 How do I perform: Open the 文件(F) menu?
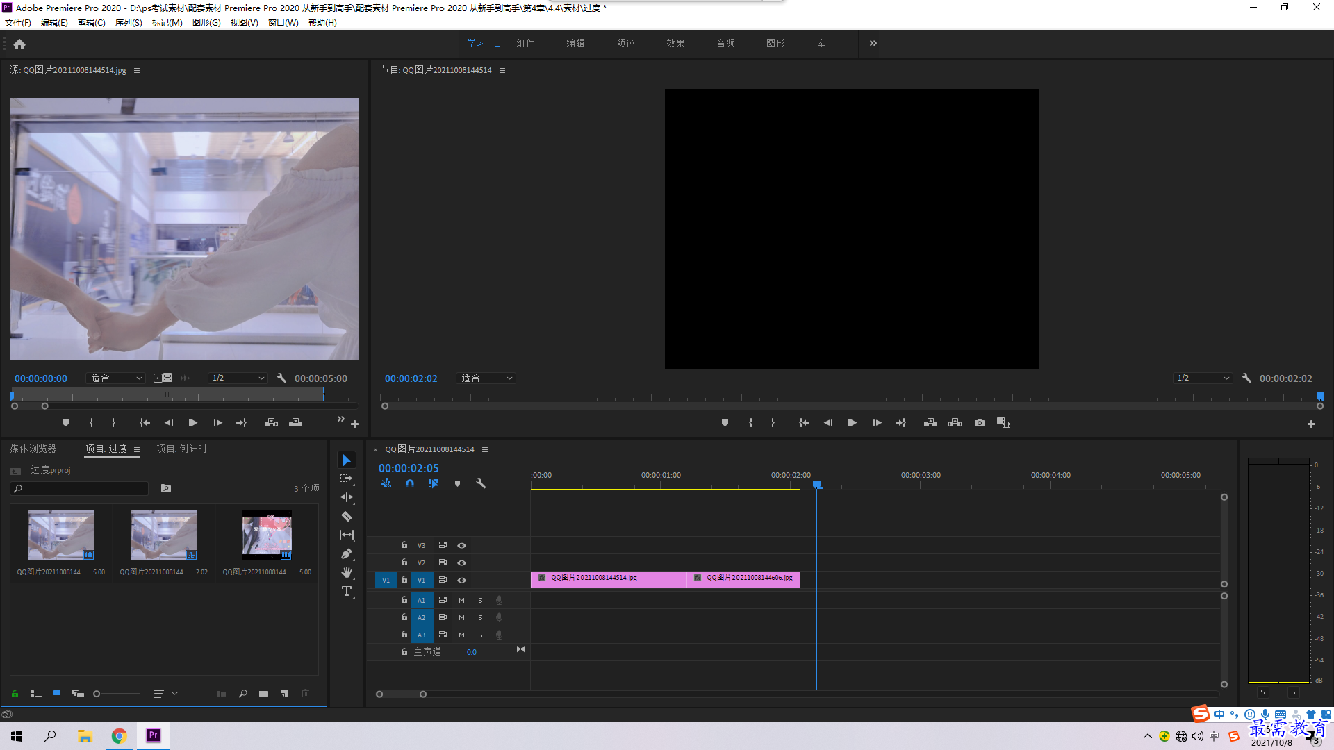coord(18,23)
